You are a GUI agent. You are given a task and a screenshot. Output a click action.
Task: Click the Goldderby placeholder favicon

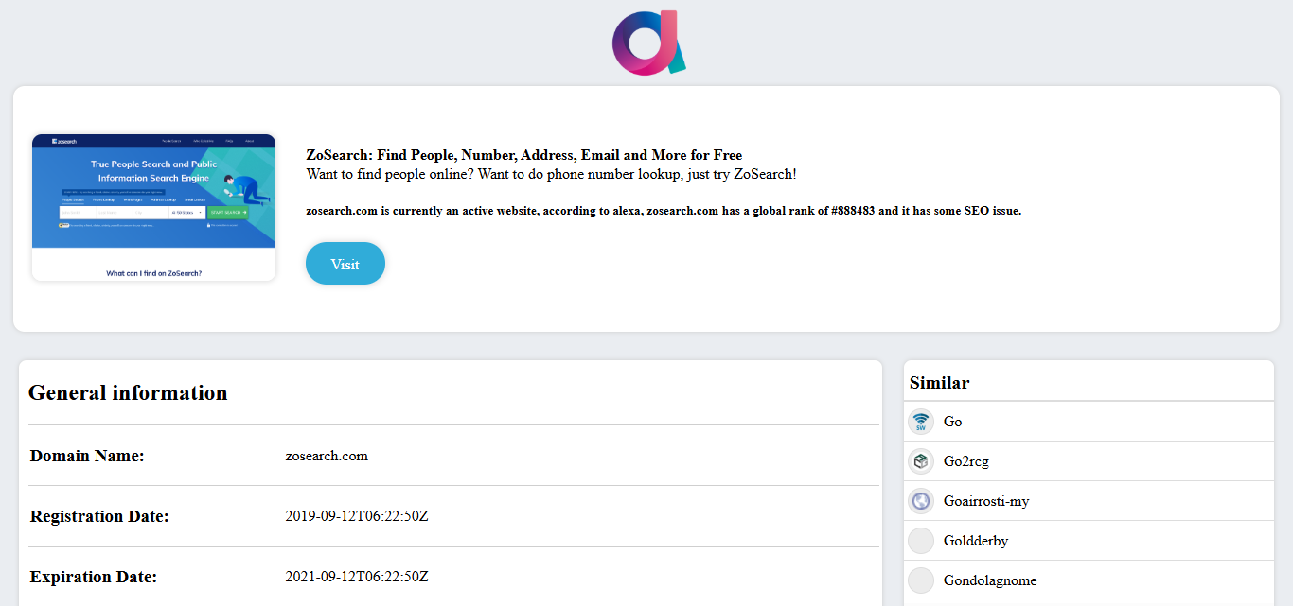[921, 541]
